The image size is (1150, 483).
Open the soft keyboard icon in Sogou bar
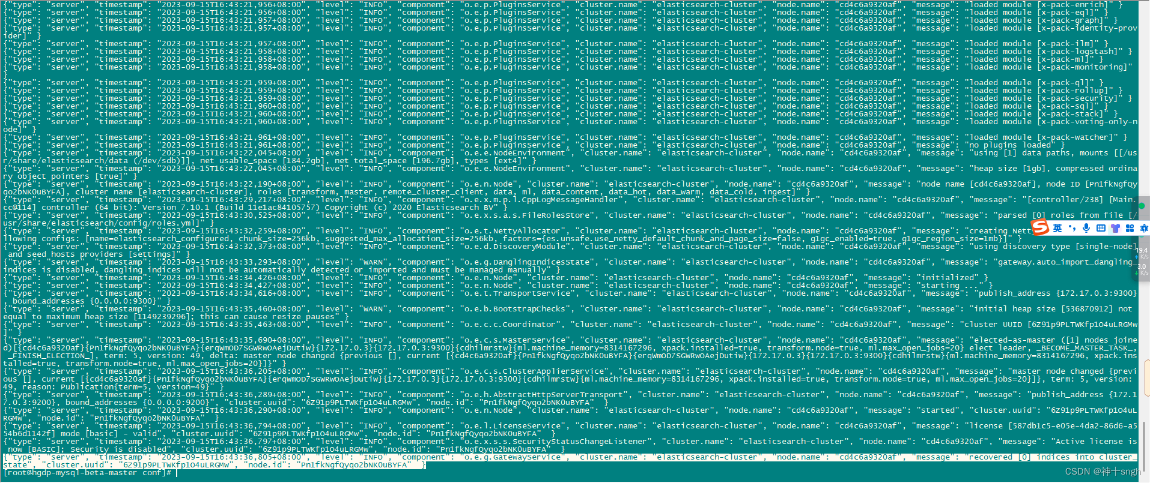pos(1101,228)
